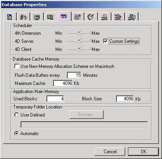Click the Cancel button
The image size is (162, 159).
(110, 152)
